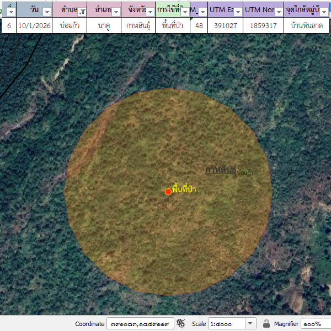This screenshot has width=331, height=331.
Task: Select the cell containing บ้านหินลาด
Action: [306, 25]
